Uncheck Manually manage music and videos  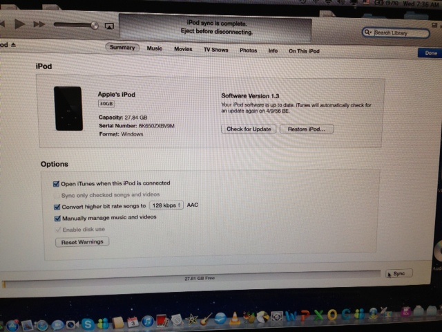[x=57, y=217]
